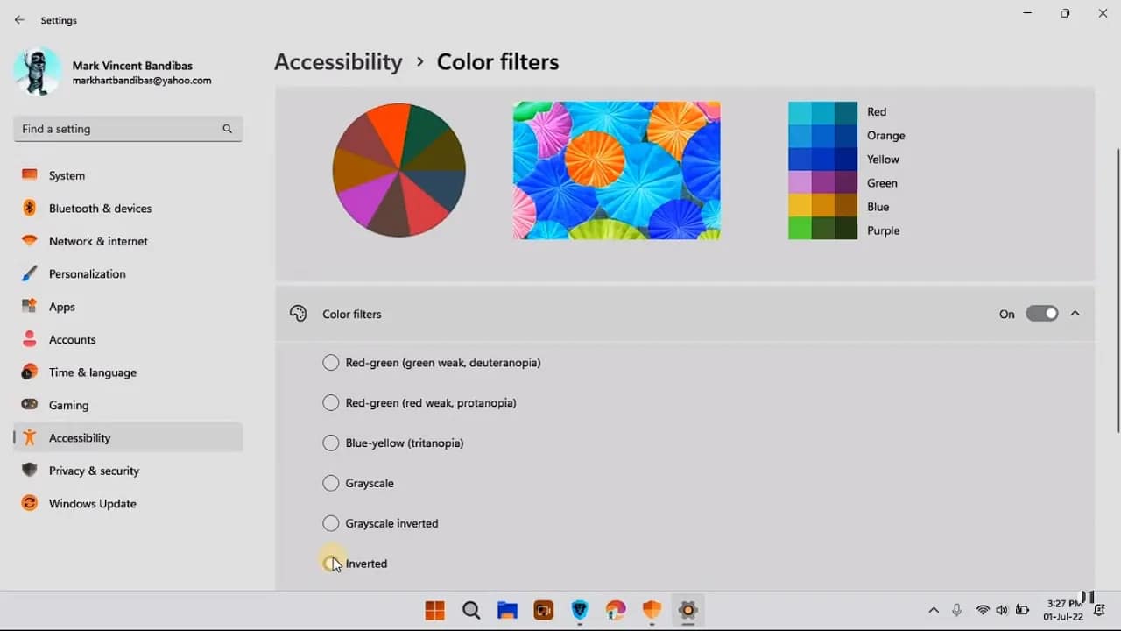Open the Start menu
Screen dimensions: 1121x631
[434, 611]
